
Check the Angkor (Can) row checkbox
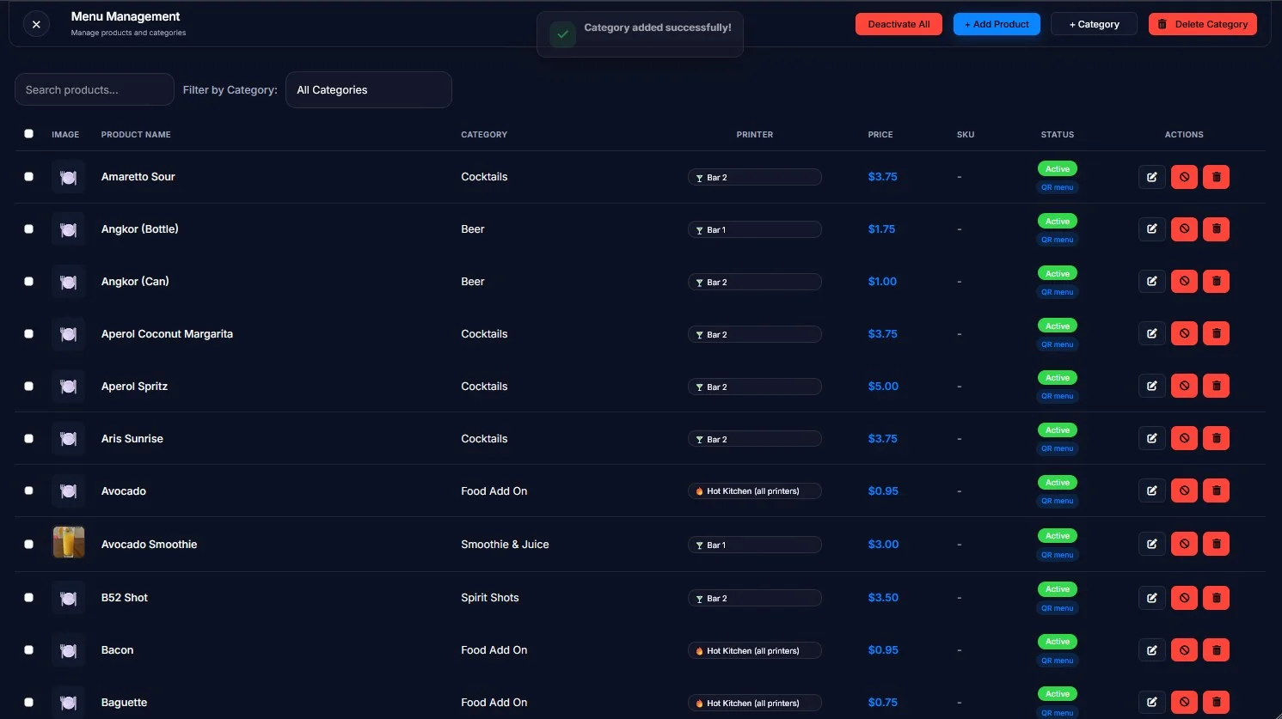pos(28,282)
